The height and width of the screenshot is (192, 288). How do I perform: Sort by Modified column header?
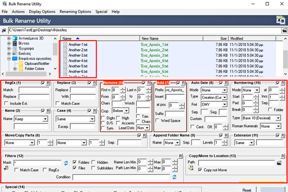[x=252, y=38]
